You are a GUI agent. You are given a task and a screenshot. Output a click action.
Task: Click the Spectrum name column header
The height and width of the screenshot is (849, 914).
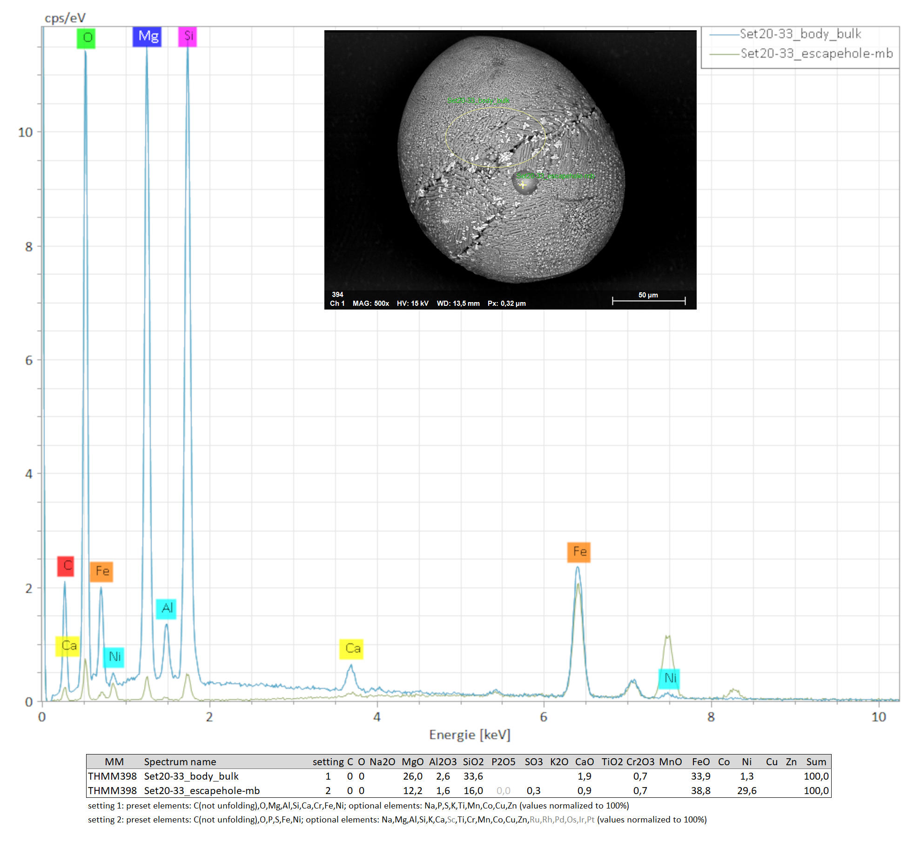click(180, 762)
